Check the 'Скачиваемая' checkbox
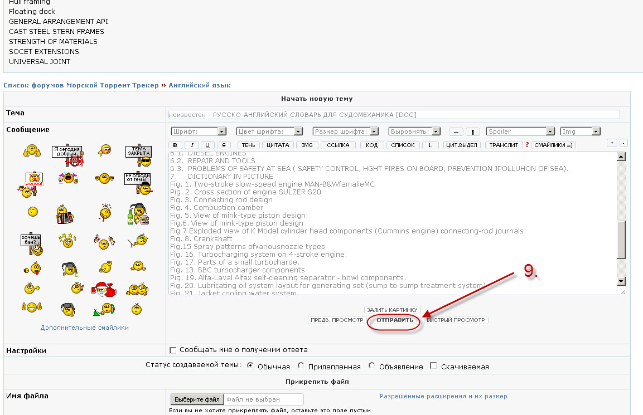This screenshot has width=643, height=415. pyautogui.click(x=434, y=366)
